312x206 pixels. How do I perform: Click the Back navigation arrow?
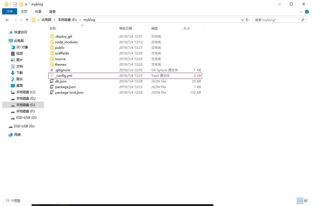click(x=7, y=20)
